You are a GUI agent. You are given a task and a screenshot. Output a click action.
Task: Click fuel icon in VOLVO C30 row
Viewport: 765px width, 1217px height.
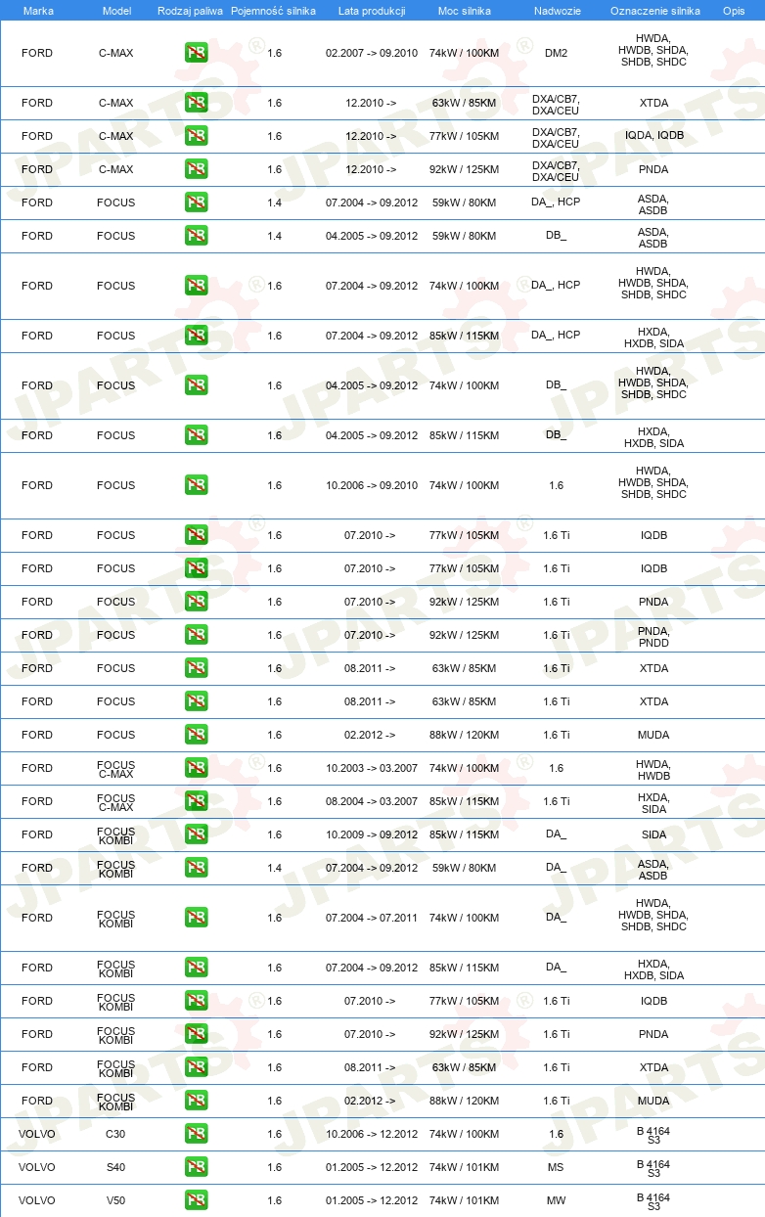[196, 1134]
